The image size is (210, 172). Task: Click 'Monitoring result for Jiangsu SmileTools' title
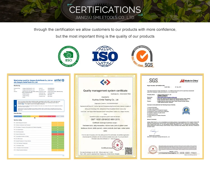(33, 81)
